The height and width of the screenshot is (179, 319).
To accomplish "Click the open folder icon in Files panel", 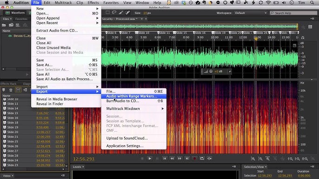I will 4,25.
